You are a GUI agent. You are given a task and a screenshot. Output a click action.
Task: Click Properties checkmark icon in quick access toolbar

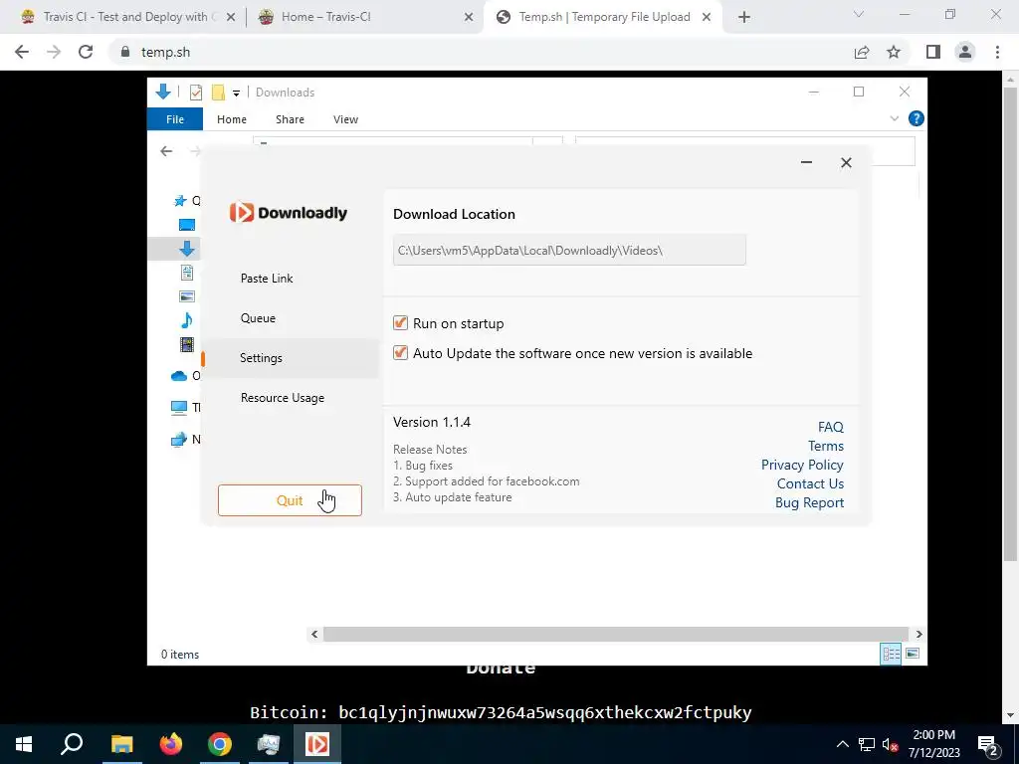click(x=196, y=93)
